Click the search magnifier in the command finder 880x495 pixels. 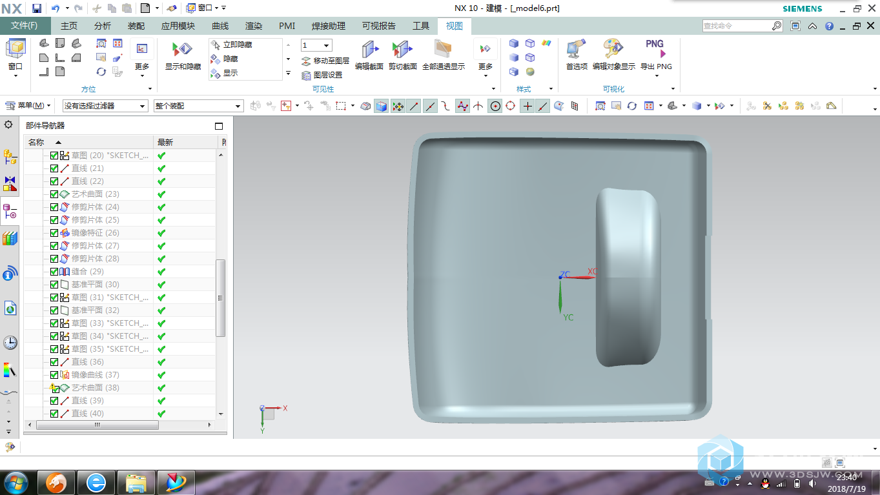click(777, 26)
